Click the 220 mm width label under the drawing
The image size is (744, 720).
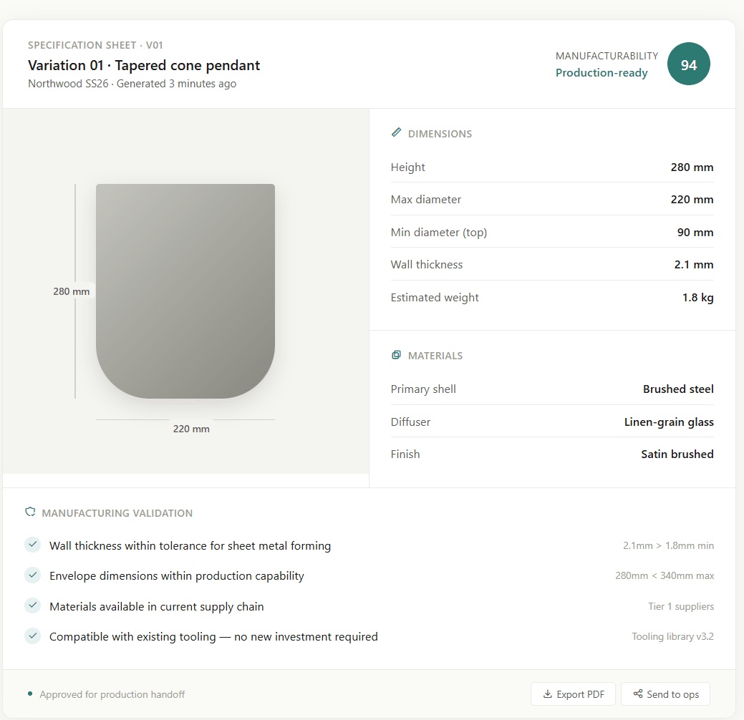191,429
